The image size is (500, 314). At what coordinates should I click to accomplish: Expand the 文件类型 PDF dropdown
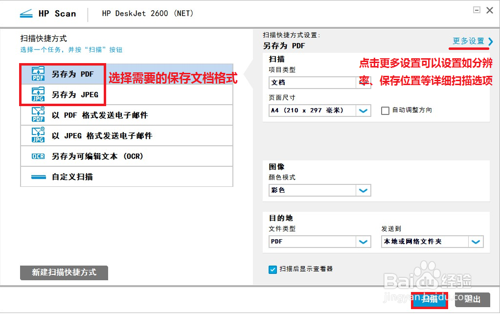320,242
